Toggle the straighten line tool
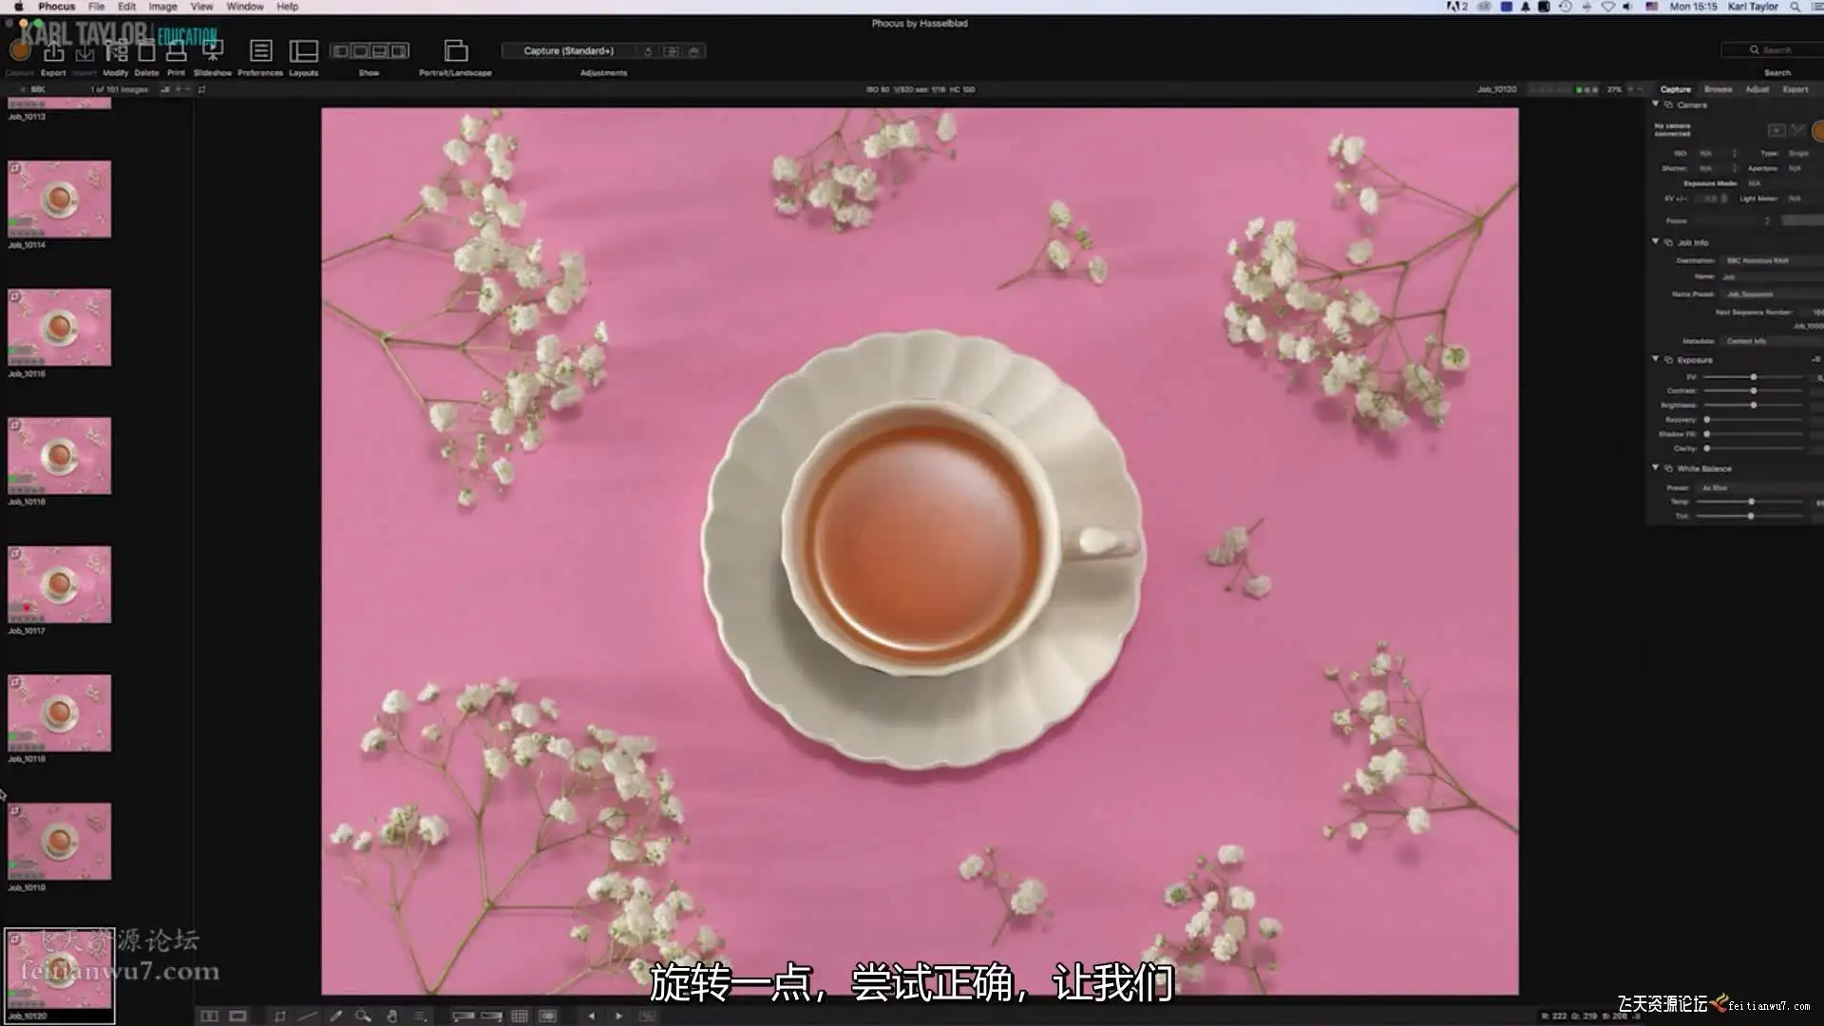The height and width of the screenshot is (1026, 1824). 307,1016
